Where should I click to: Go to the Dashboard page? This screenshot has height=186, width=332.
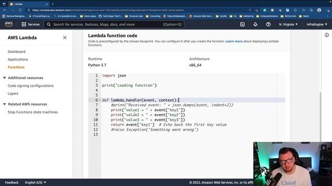click(17, 52)
